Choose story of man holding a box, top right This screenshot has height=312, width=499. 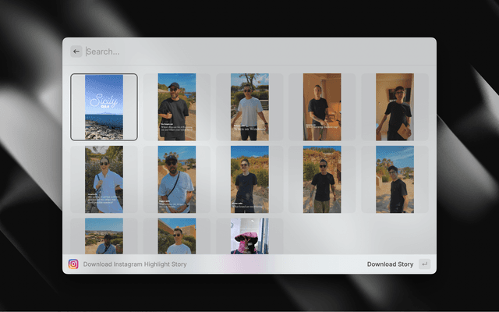(x=395, y=107)
